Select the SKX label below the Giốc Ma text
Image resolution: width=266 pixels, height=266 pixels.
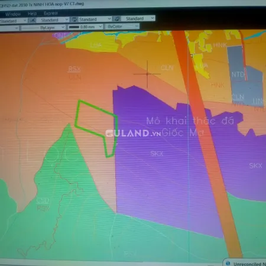(157, 154)
